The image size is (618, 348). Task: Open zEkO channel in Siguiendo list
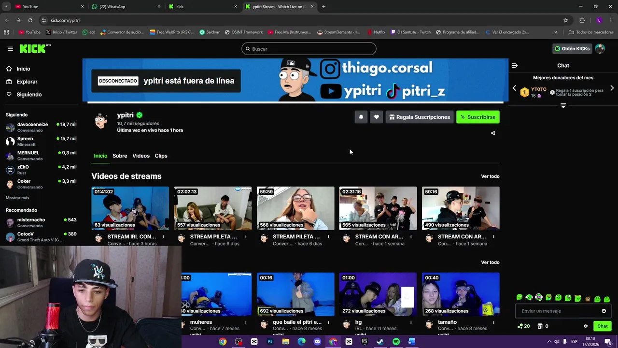pos(41,170)
